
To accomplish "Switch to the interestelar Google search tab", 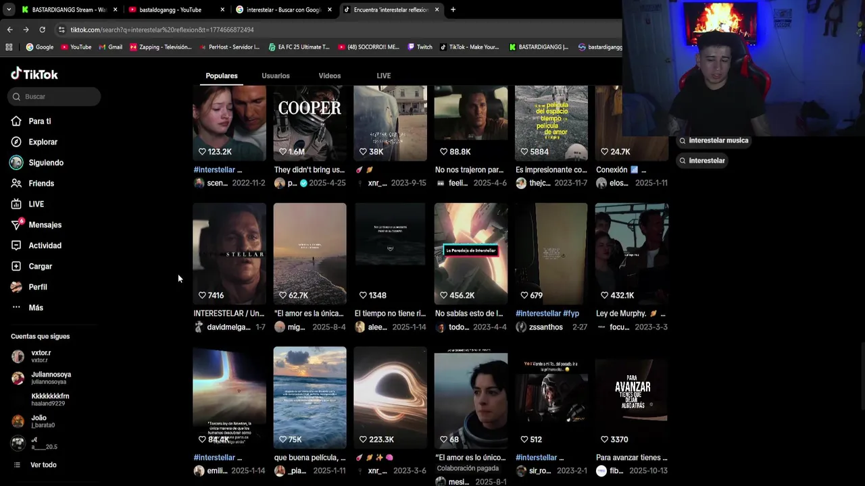I will (284, 9).
